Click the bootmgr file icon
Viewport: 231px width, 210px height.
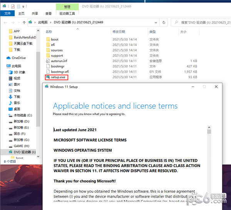click(x=48, y=66)
